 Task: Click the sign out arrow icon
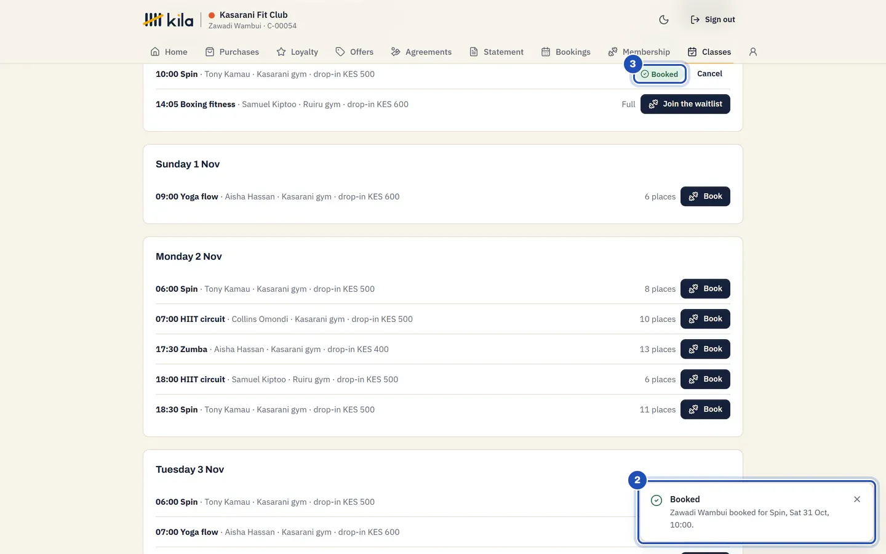point(695,20)
